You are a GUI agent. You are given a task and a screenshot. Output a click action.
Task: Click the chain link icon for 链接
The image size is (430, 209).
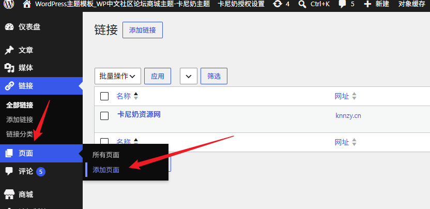coord(9,86)
